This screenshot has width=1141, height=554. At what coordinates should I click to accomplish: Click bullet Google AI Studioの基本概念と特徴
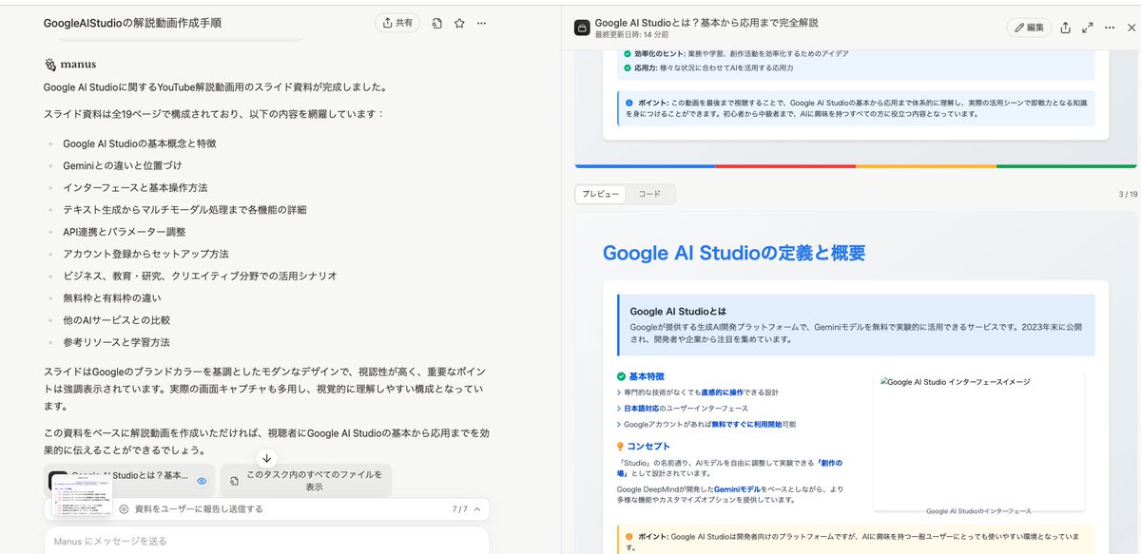point(140,143)
